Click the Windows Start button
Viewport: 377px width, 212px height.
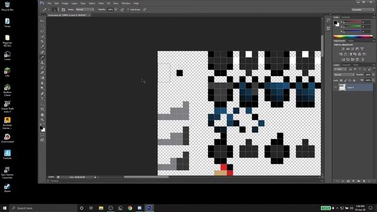pos(5,208)
